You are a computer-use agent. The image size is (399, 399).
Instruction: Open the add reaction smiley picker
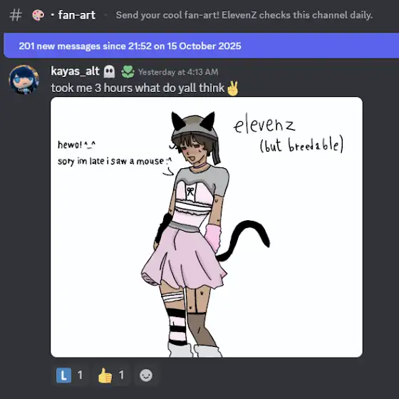click(146, 375)
